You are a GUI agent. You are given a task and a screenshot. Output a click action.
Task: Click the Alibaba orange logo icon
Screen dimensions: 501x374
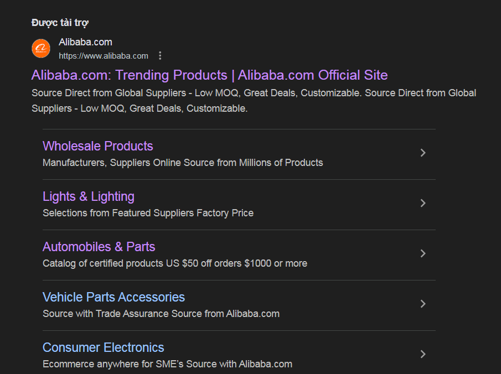click(x=41, y=49)
